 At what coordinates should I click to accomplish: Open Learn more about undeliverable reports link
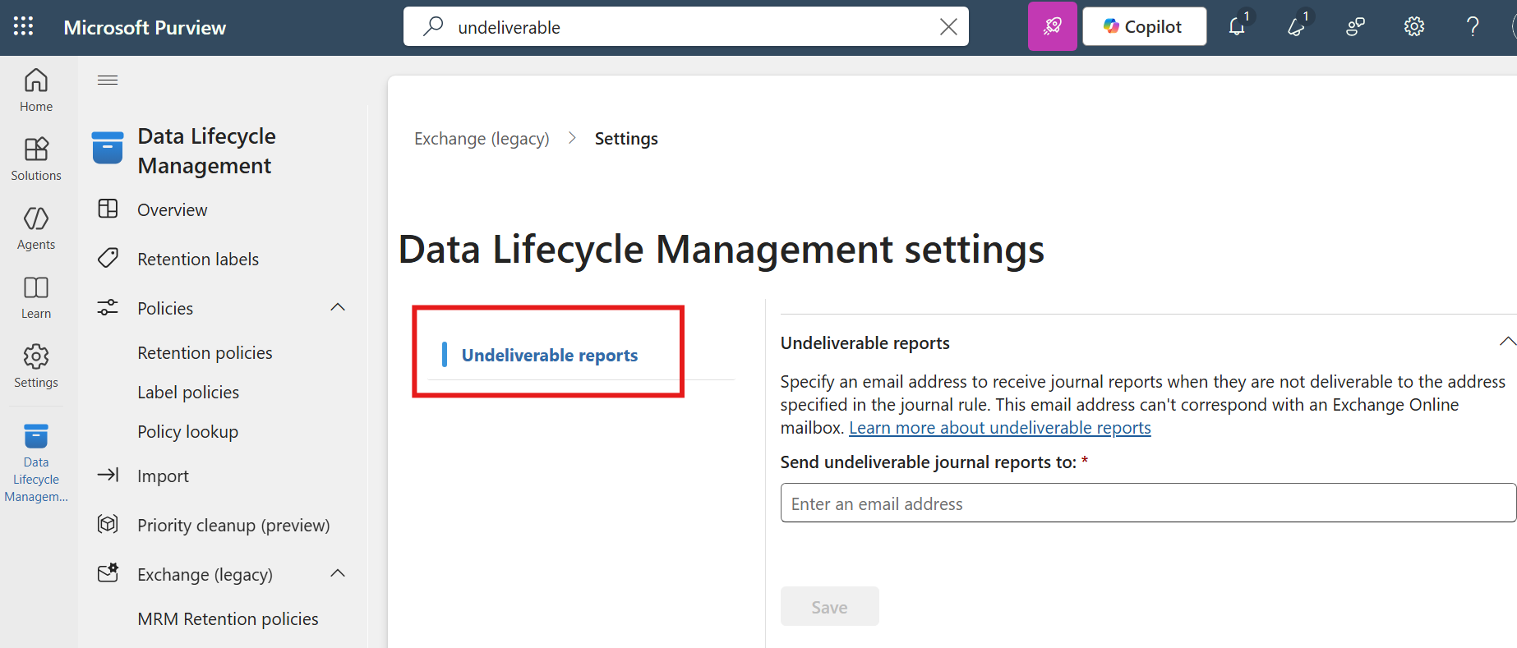coord(999,428)
